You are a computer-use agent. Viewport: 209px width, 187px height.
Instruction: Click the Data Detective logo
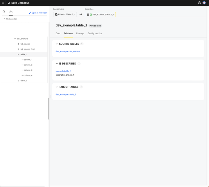[x=19, y=3]
